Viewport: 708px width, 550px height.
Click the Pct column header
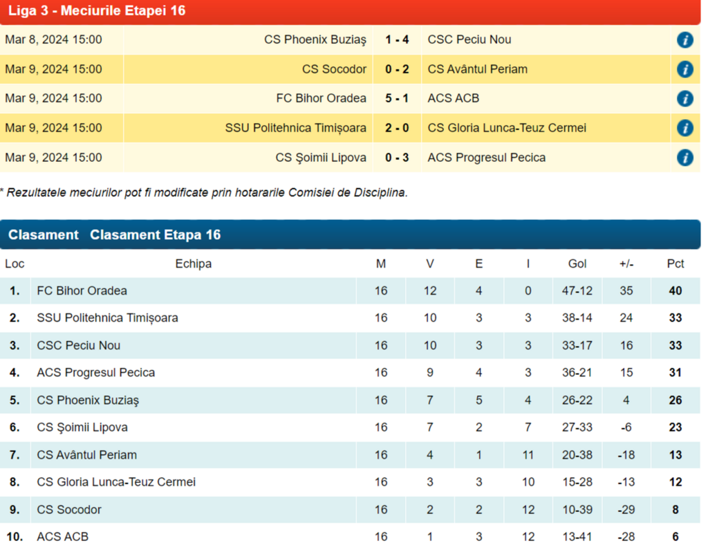[x=675, y=264]
